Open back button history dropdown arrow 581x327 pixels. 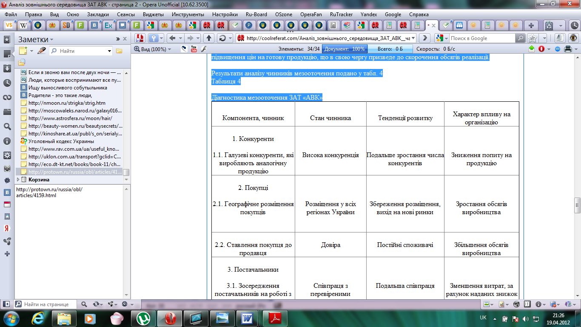coord(180,38)
